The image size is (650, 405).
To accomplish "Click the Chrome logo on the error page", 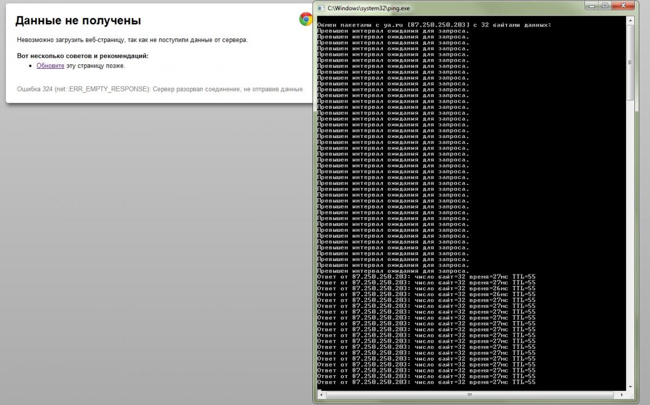I will (306, 19).
